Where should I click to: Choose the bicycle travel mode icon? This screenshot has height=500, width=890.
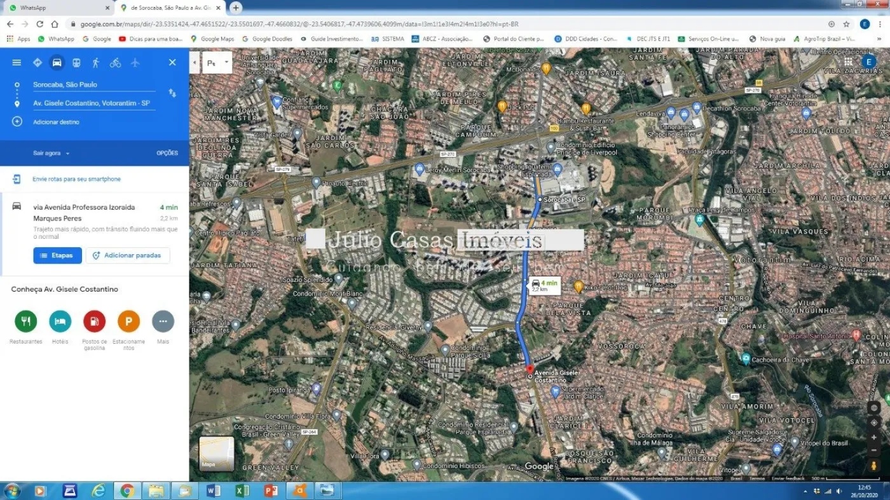point(115,62)
